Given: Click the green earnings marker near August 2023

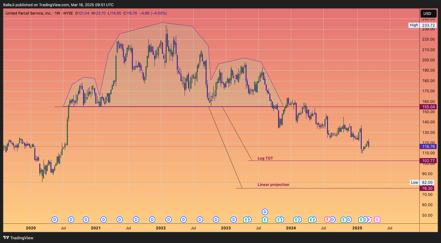Looking at the screenshot, I should tap(265, 220).
